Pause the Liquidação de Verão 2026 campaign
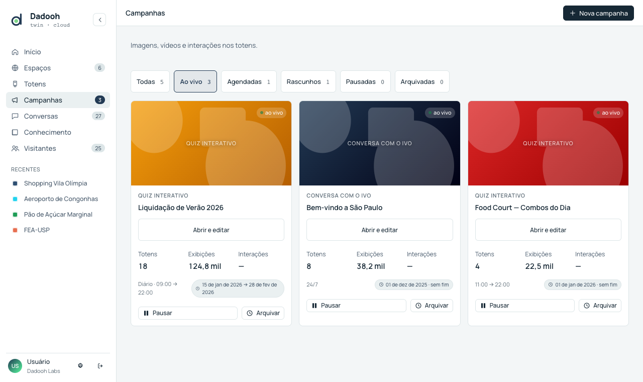643x382 pixels. [x=188, y=313]
